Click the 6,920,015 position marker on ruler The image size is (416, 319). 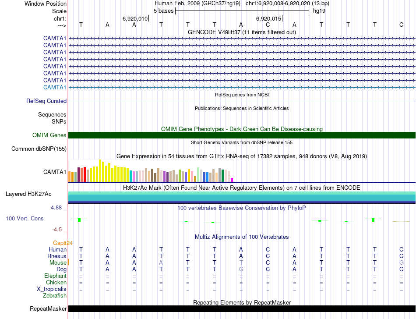point(269,18)
